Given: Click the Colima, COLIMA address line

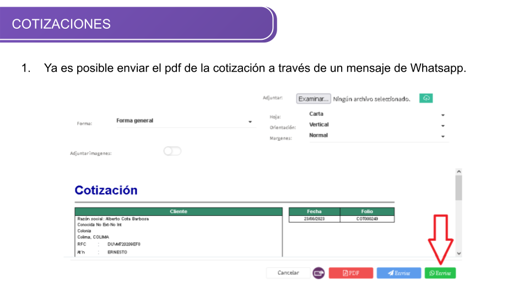Looking at the screenshot, I should click(93, 237).
